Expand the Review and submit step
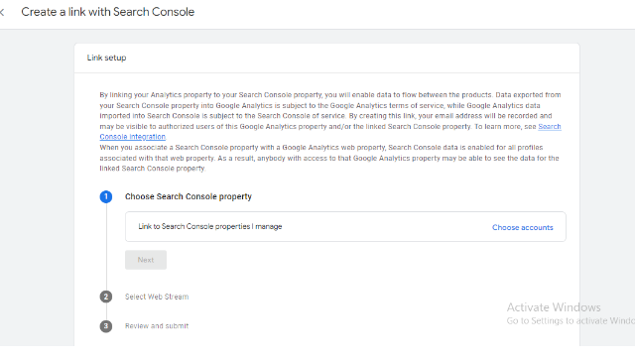 [157, 326]
